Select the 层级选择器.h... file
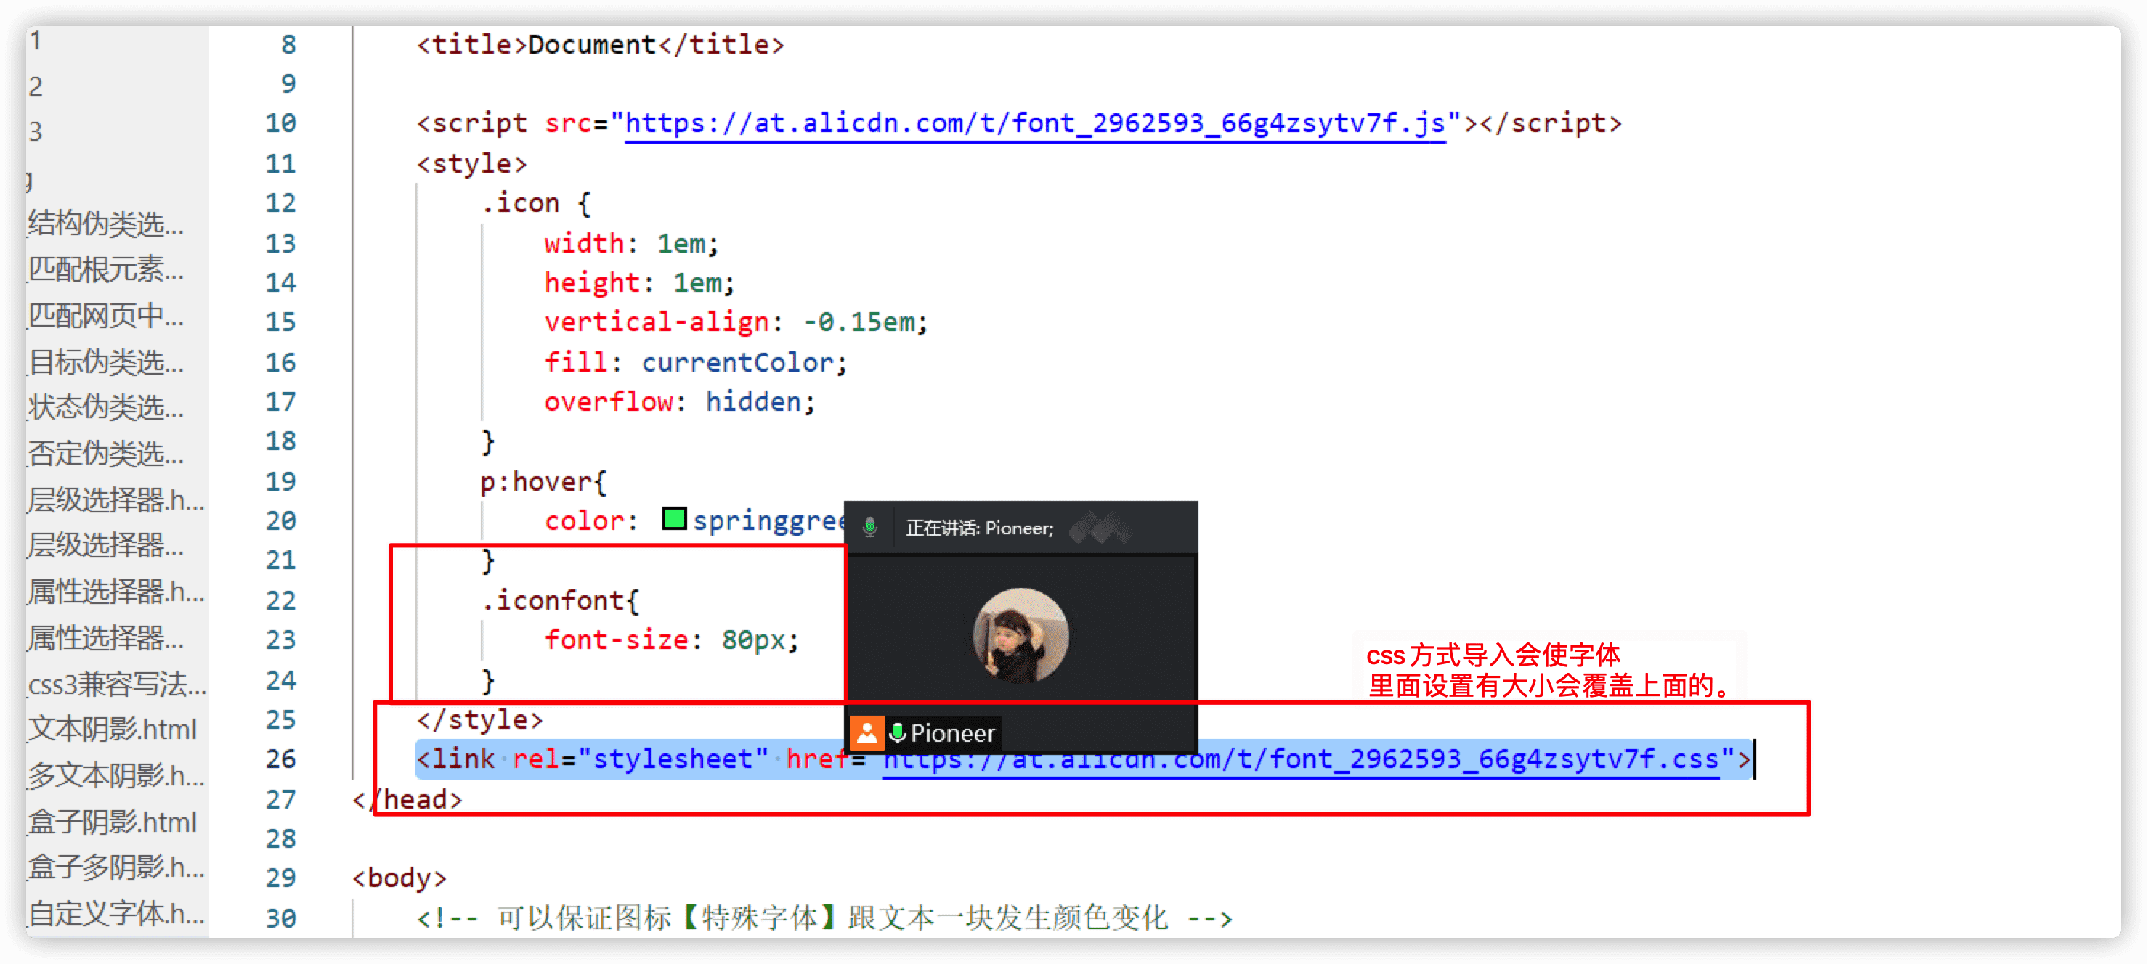This screenshot has height=964, width=2147. (117, 500)
